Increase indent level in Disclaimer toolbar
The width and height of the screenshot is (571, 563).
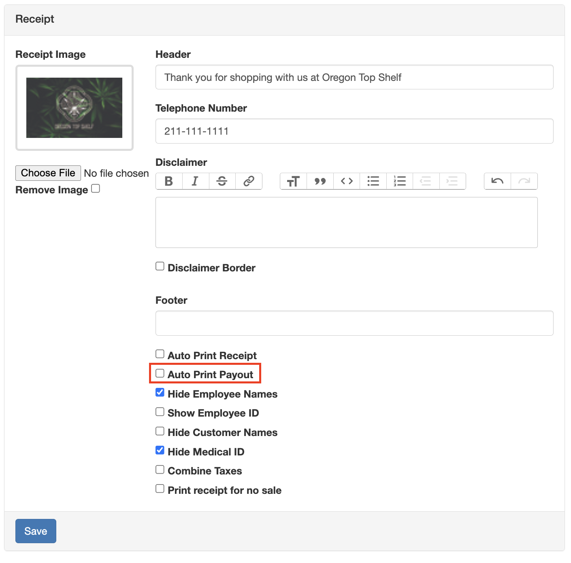click(452, 181)
